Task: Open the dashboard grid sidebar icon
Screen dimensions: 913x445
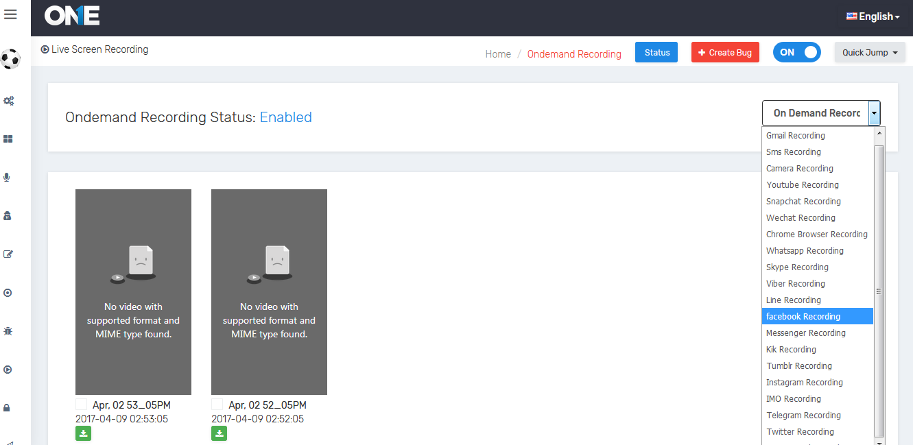Action: click(8, 139)
